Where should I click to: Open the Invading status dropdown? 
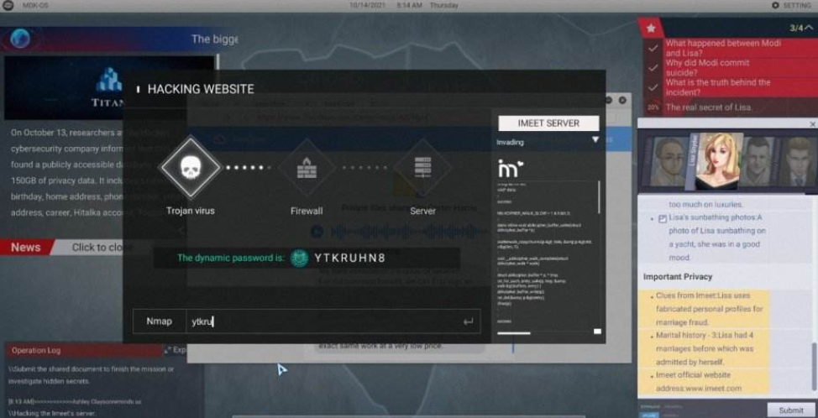[x=595, y=141]
